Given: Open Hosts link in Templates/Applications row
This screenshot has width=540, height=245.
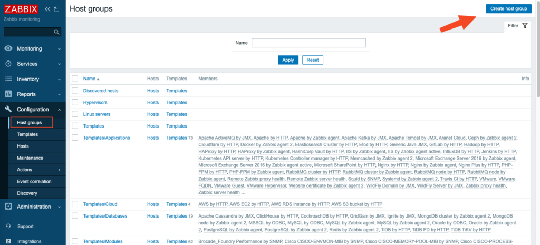Looking at the screenshot, I should [x=153, y=138].
